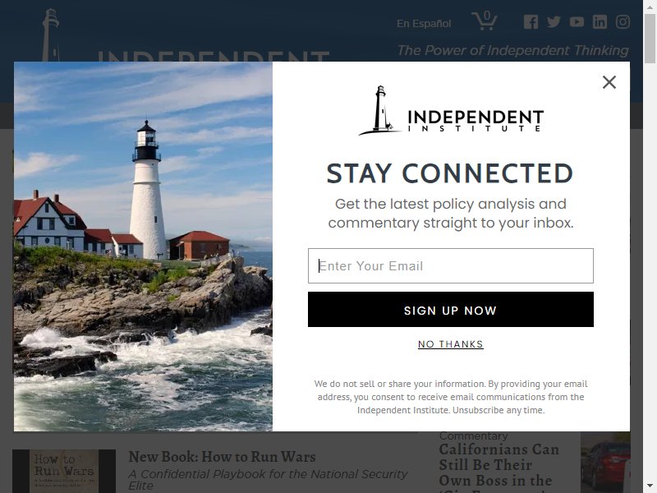This screenshot has height=493, width=657.
Task: Switch to En Español language
Action: click(x=424, y=24)
